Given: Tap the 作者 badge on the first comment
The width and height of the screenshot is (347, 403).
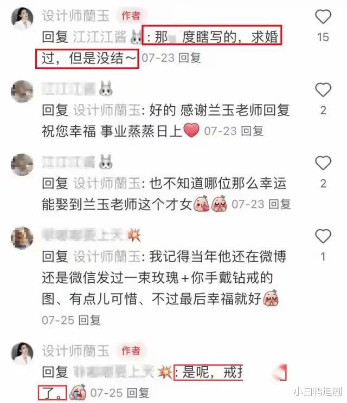Looking at the screenshot, I should (131, 16).
